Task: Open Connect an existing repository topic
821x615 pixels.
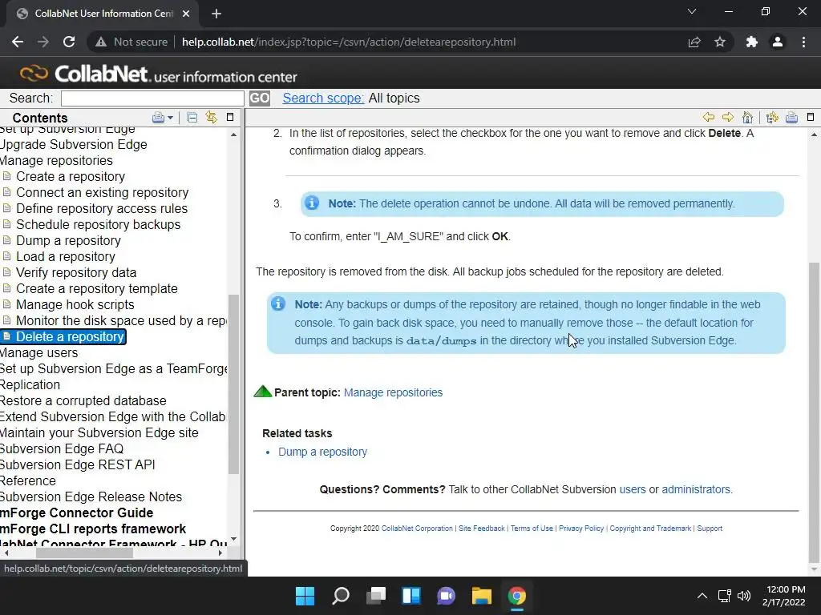Action: [102, 192]
